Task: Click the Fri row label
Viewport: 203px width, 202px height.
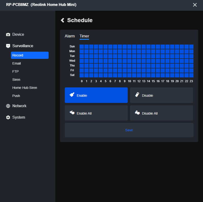Action: click(x=72, y=70)
